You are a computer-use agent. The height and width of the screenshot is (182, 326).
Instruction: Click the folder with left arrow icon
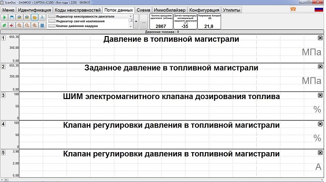pos(19,18)
